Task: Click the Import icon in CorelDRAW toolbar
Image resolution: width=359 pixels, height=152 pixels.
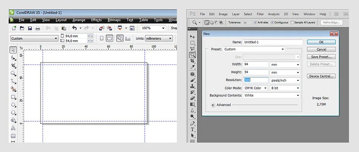Action: (x=102, y=28)
